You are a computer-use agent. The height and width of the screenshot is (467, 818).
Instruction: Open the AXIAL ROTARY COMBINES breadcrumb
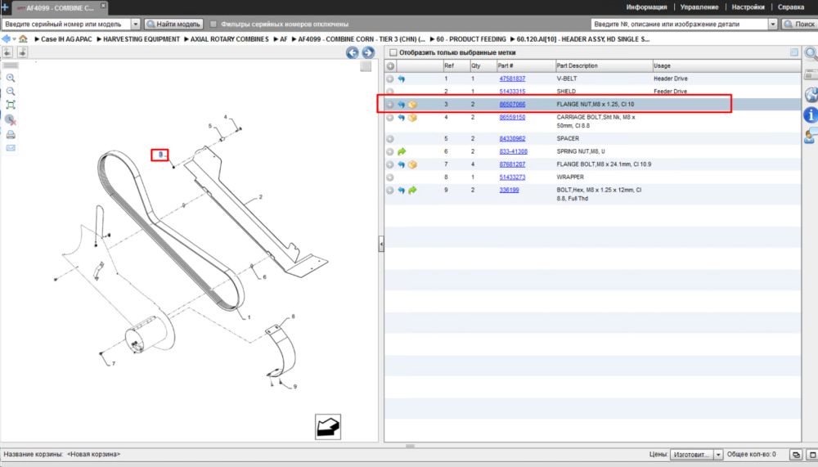(x=230, y=39)
